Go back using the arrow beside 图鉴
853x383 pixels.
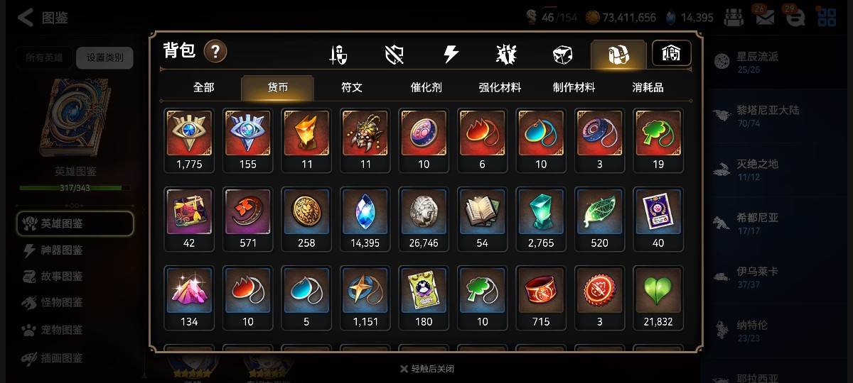pos(26,18)
